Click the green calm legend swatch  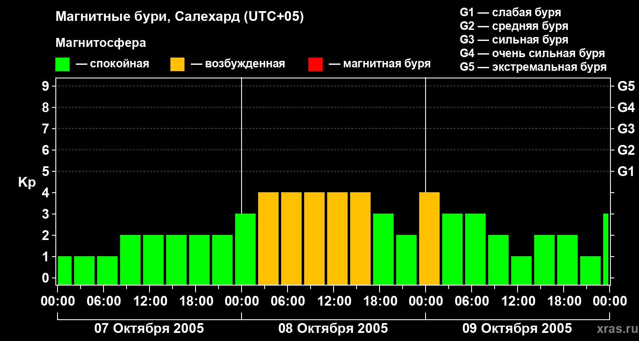63,64
